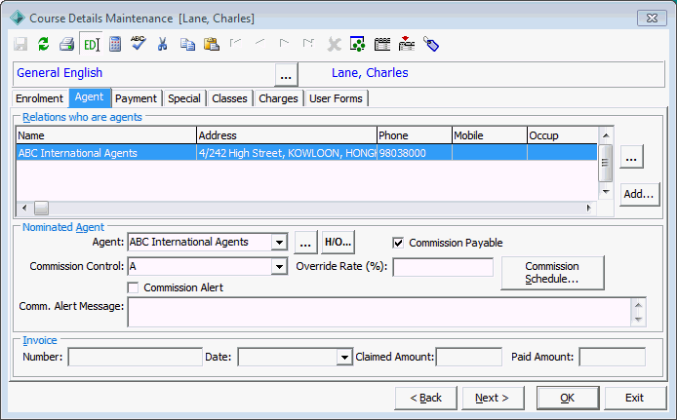Click the grey delete X icon
This screenshot has width=677, height=420.
[x=334, y=44]
